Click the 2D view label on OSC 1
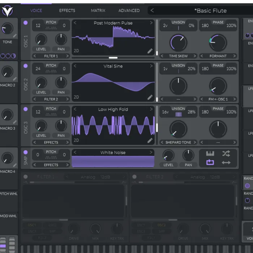253x253 pixels. [x=77, y=51]
